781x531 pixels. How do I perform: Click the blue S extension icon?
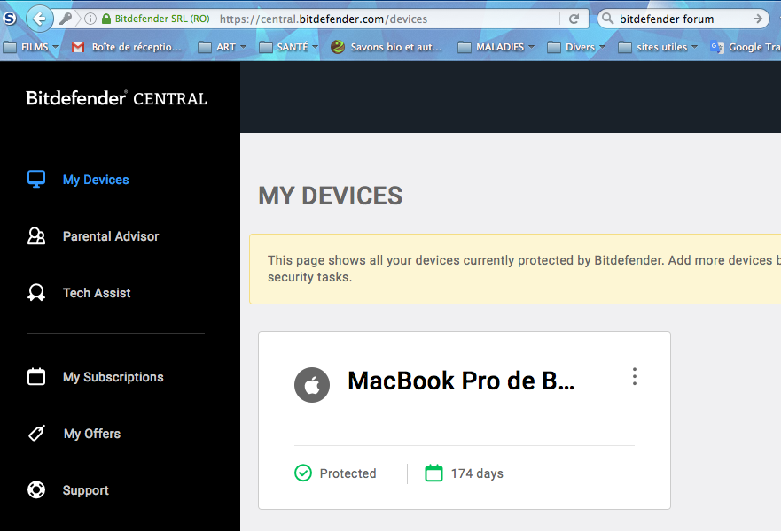pos(10,19)
